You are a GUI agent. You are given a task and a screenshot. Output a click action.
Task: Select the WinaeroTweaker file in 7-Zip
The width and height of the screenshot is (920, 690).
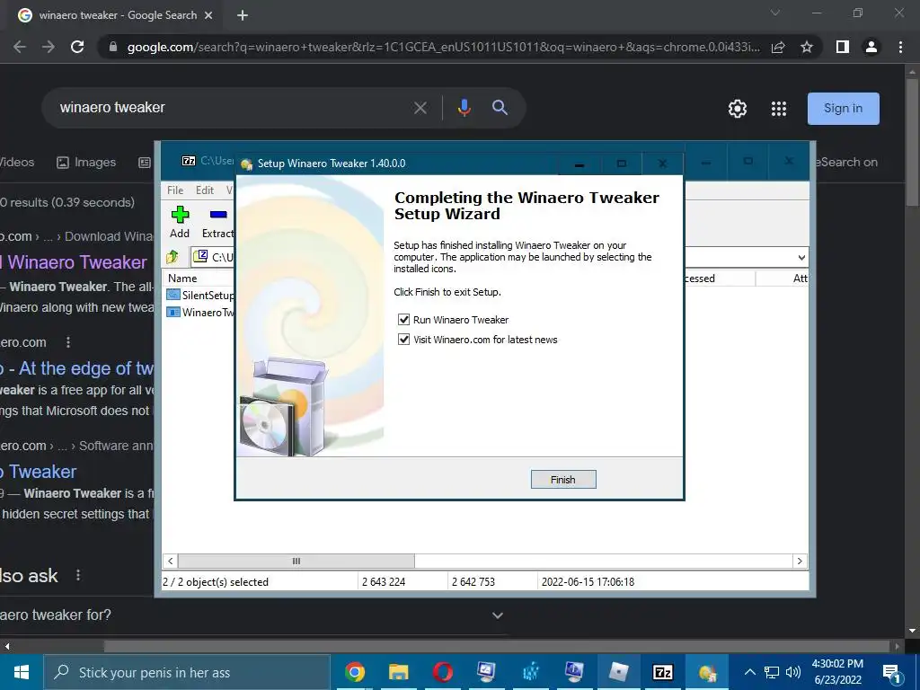tap(200, 312)
